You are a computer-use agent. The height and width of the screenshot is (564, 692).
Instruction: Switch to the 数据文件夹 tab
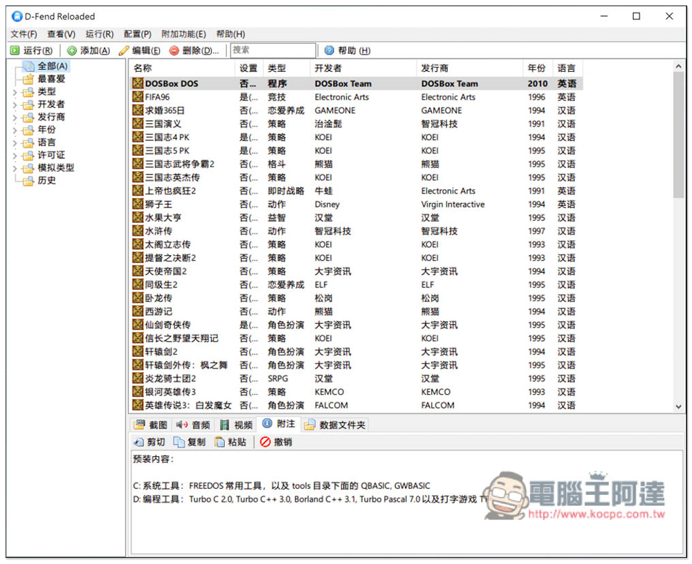[335, 425]
